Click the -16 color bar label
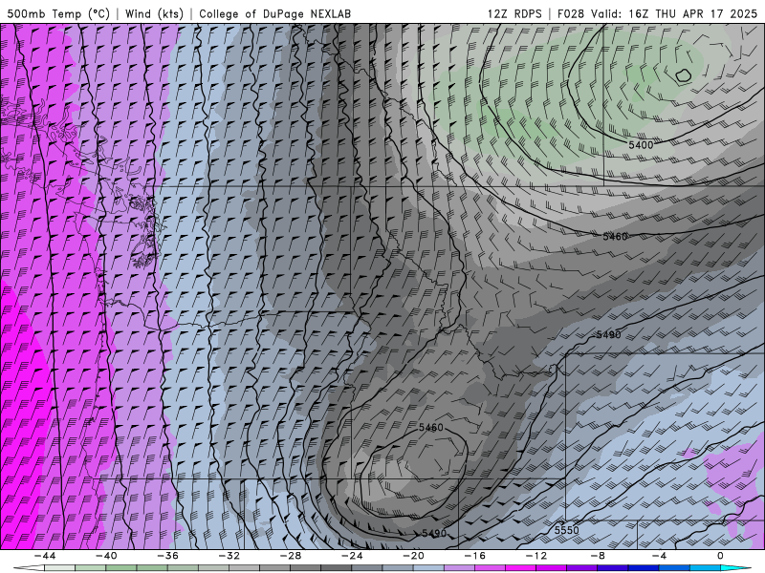Screen dimensions: 765x573 tap(474, 556)
